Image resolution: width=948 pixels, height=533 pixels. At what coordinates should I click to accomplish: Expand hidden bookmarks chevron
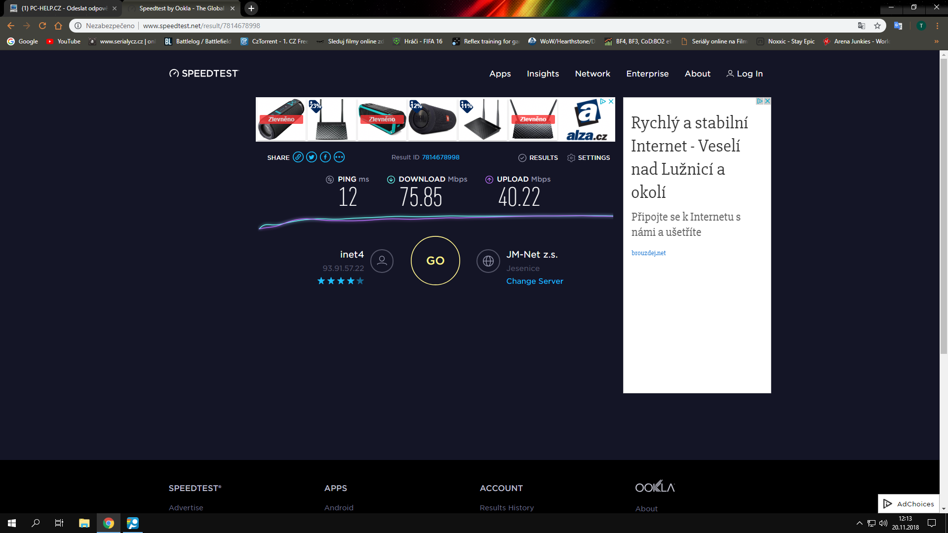point(936,41)
